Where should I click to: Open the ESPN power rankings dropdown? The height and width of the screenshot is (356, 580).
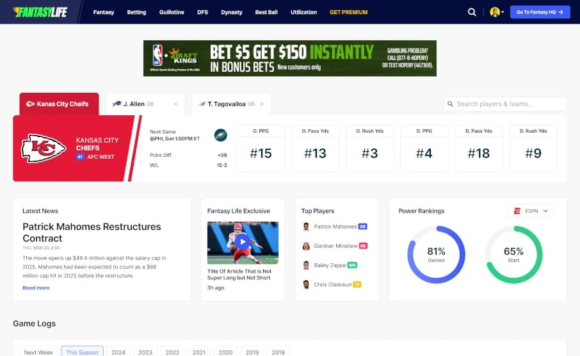531,211
